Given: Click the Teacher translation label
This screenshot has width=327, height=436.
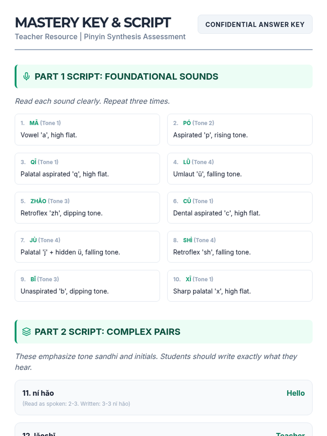Looking at the screenshot, I should (x=290, y=433).
